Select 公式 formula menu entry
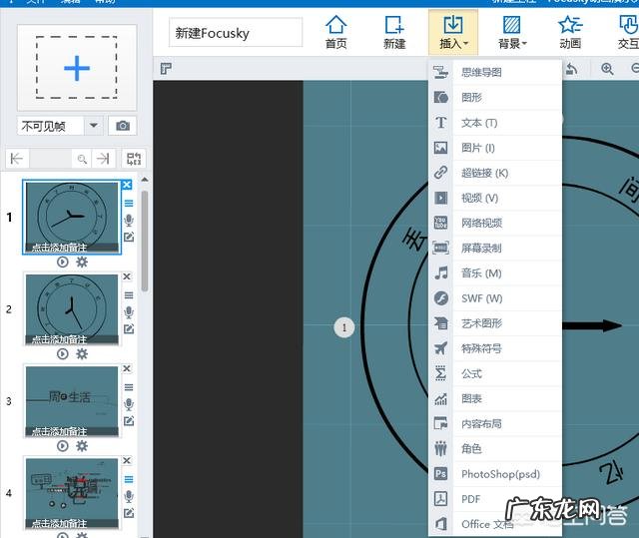Image resolution: width=639 pixels, height=538 pixels. (x=471, y=374)
